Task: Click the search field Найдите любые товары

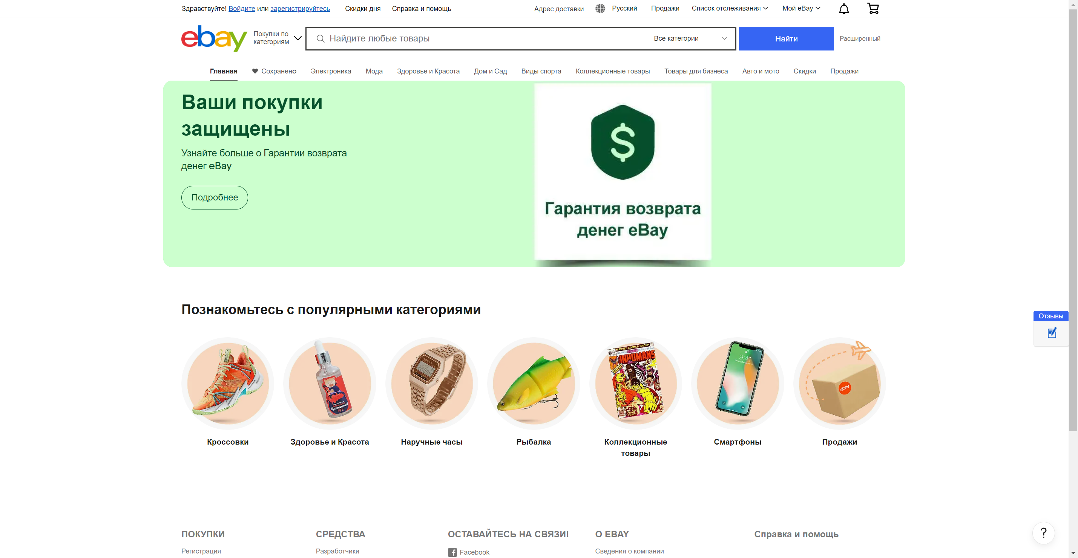Action: [475, 38]
